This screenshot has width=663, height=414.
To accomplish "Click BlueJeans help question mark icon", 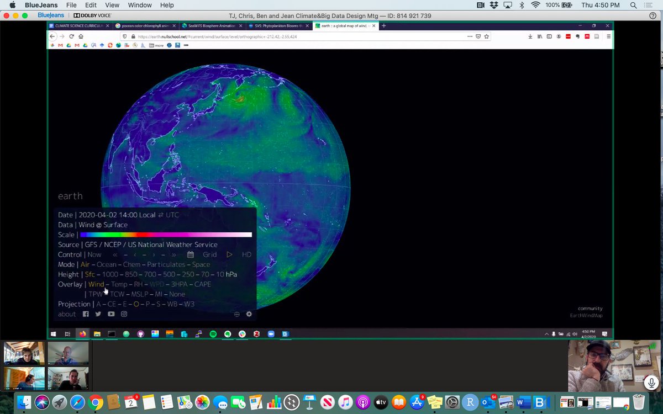I will [x=653, y=15].
